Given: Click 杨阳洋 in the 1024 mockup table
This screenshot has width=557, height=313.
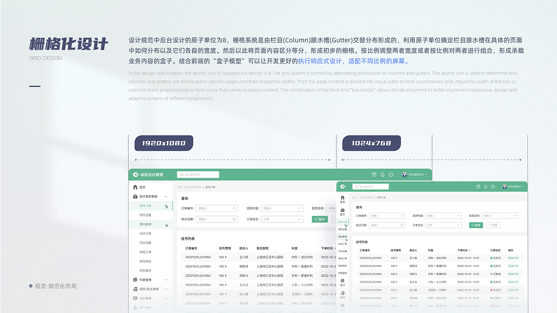Looking at the screenshot, I should [413, 266].
